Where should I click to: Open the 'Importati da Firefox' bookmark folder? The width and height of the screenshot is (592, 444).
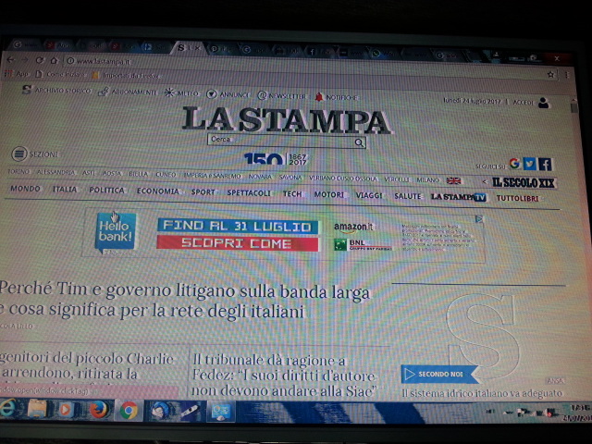[126, 75]
